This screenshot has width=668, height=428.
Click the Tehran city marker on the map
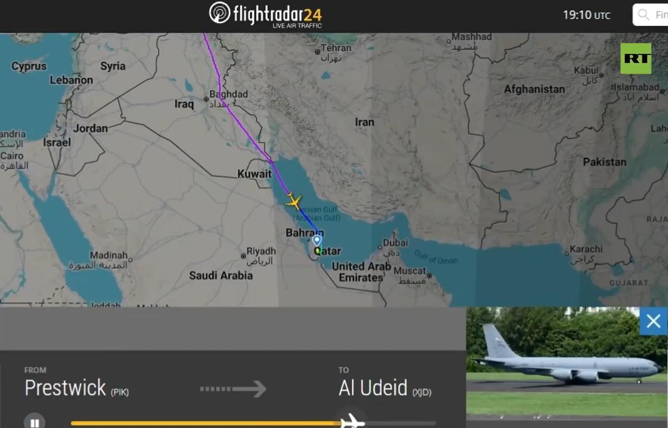(x=317, y=52)
